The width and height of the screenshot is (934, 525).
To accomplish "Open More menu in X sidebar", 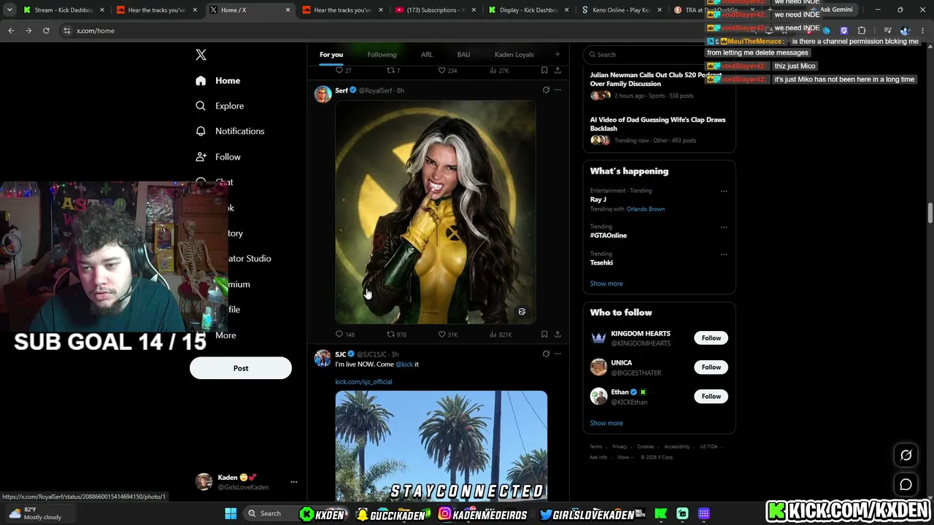I will 216,335.
